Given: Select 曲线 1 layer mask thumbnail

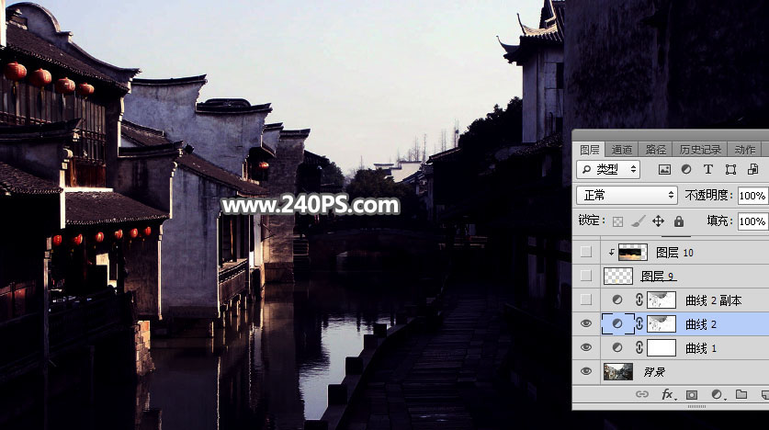Looking at the screenshot, I should 662,347.
